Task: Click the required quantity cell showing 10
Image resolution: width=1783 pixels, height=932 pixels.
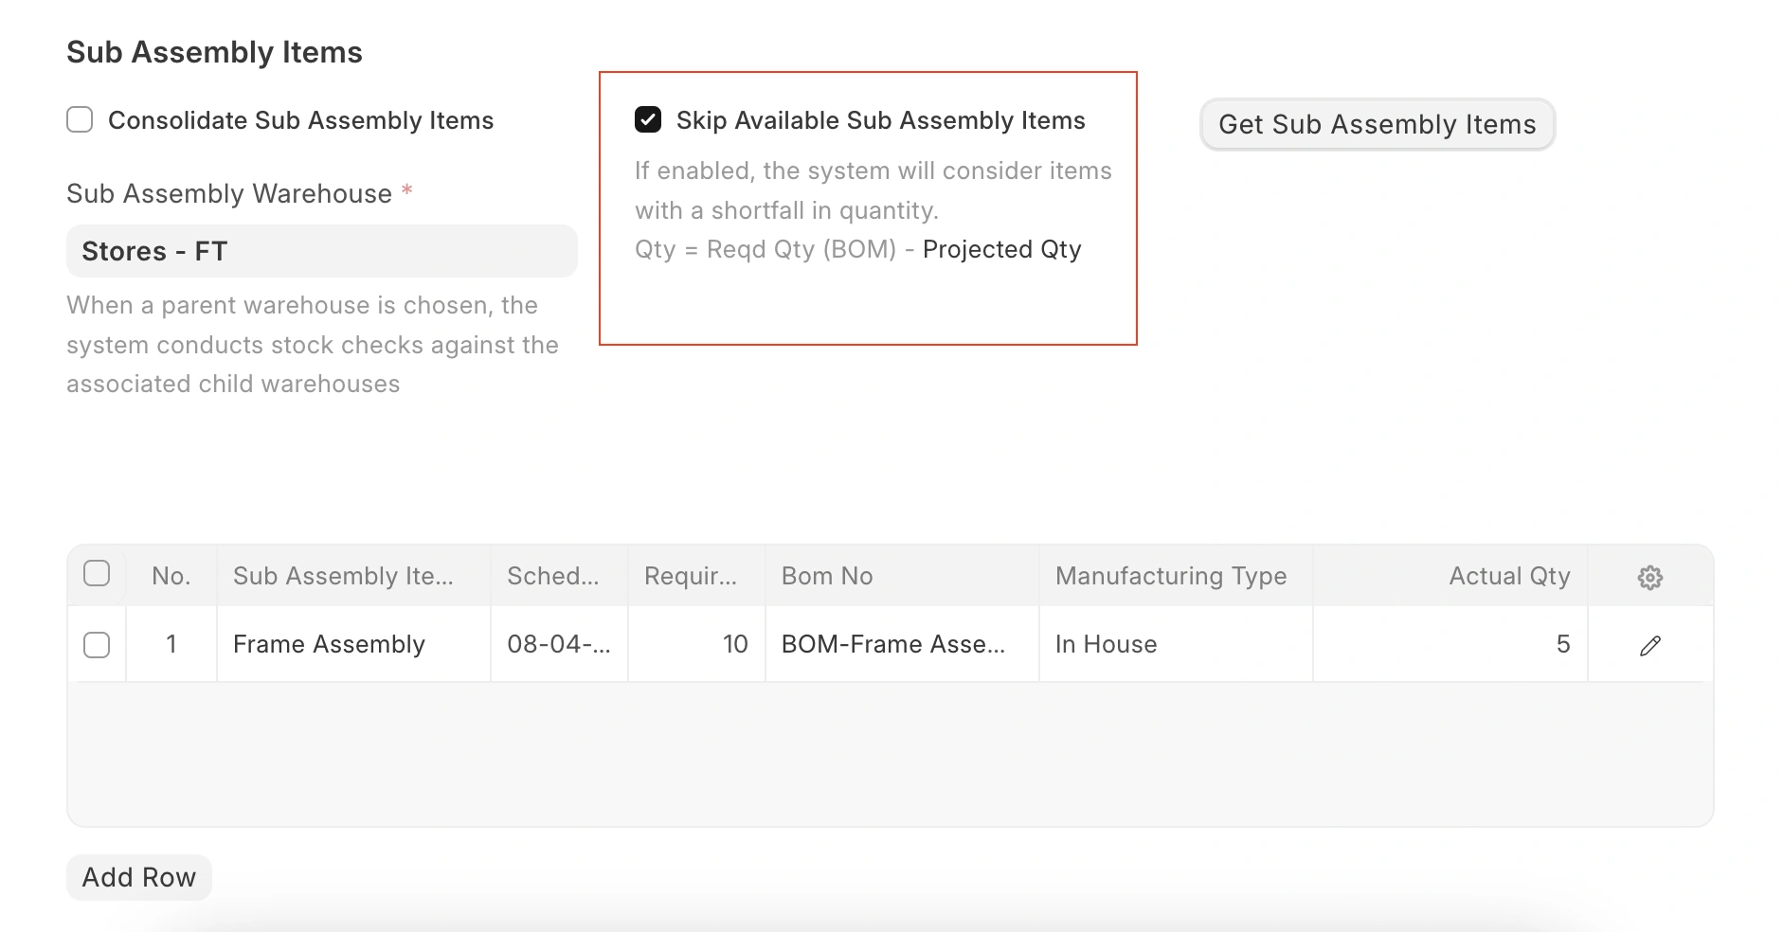Action: click(696, 644)
